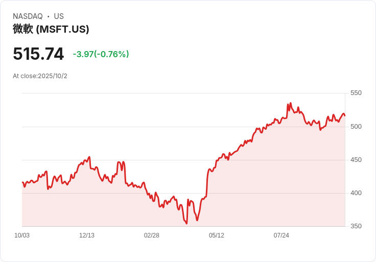Click the chart's highest price peak
This screenshot has width=376, height=262.
[x=291, y=103]
